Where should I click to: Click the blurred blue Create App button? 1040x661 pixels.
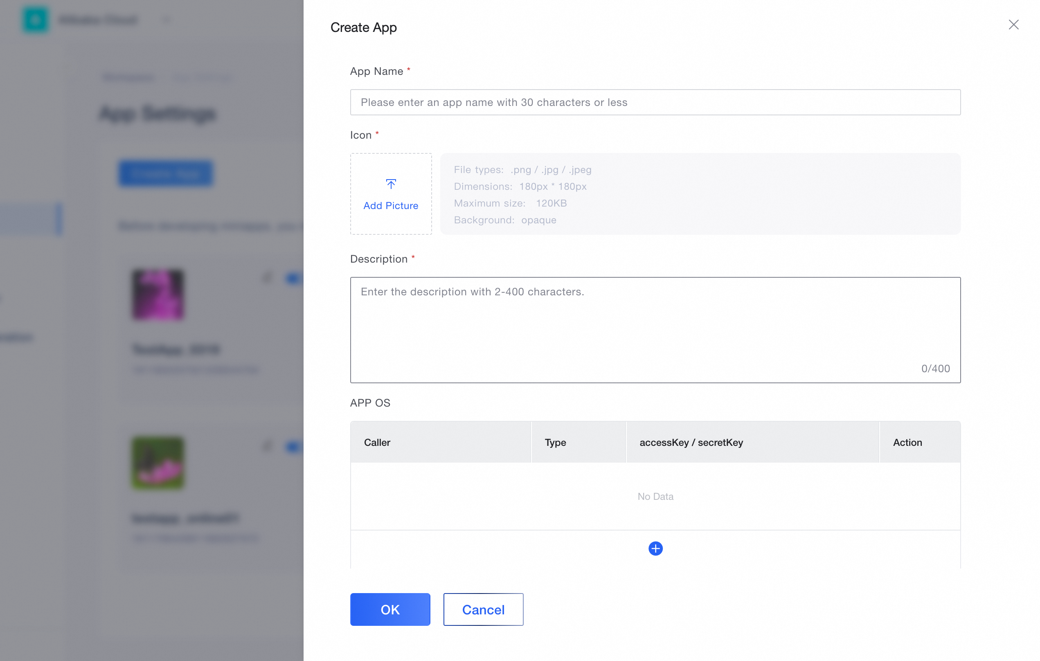pyautogui.click(x=166, y=173)
